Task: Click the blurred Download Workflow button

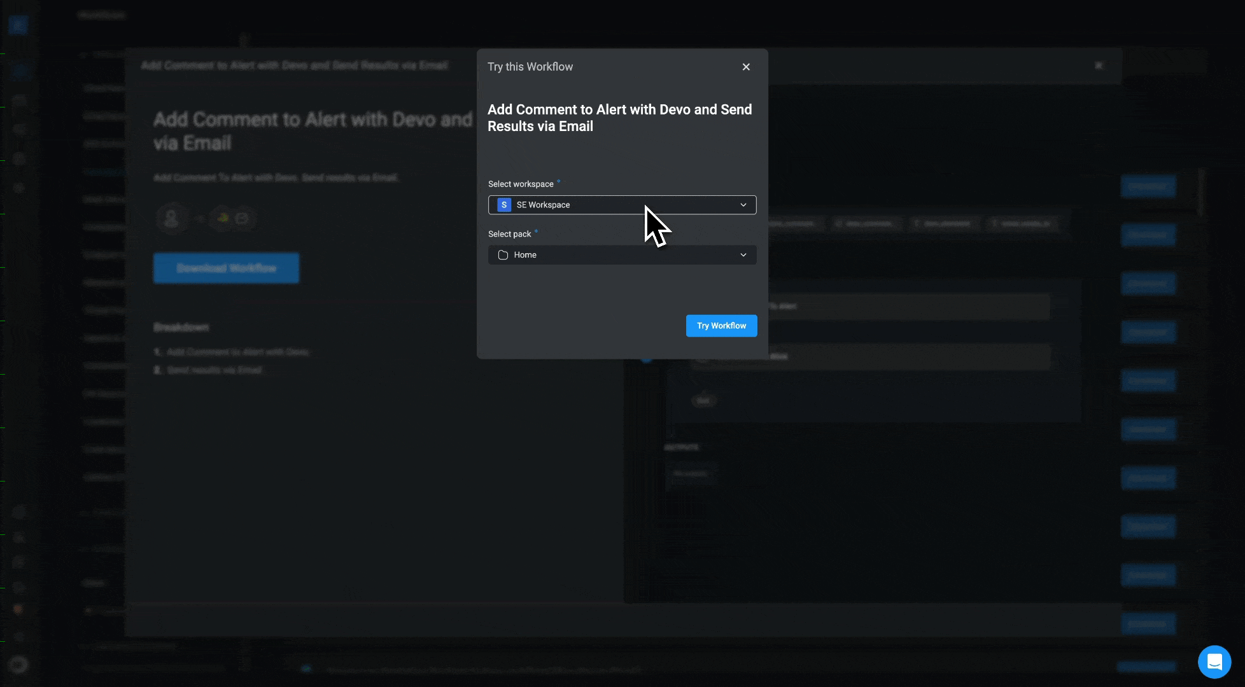Action: (x=226, y=268)
